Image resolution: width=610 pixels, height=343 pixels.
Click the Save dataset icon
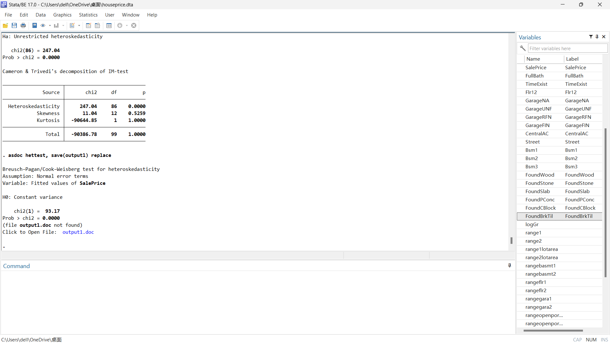[x=14, y=25]
